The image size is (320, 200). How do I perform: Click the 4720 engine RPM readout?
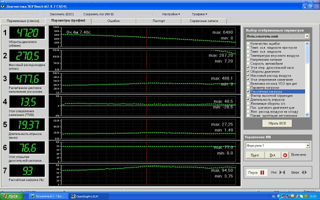tap(27, 32)
